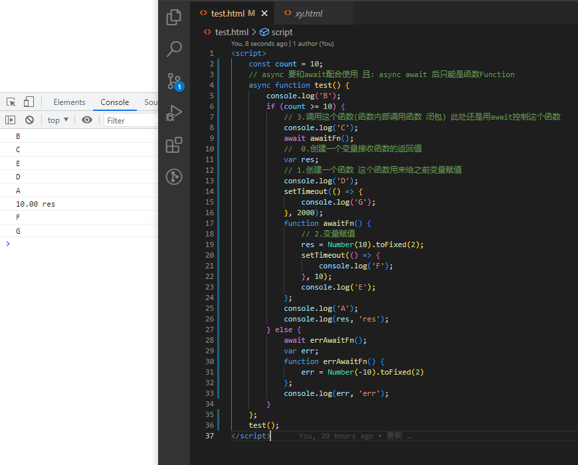Open Source Control with 1 pending change

point(174,81)
